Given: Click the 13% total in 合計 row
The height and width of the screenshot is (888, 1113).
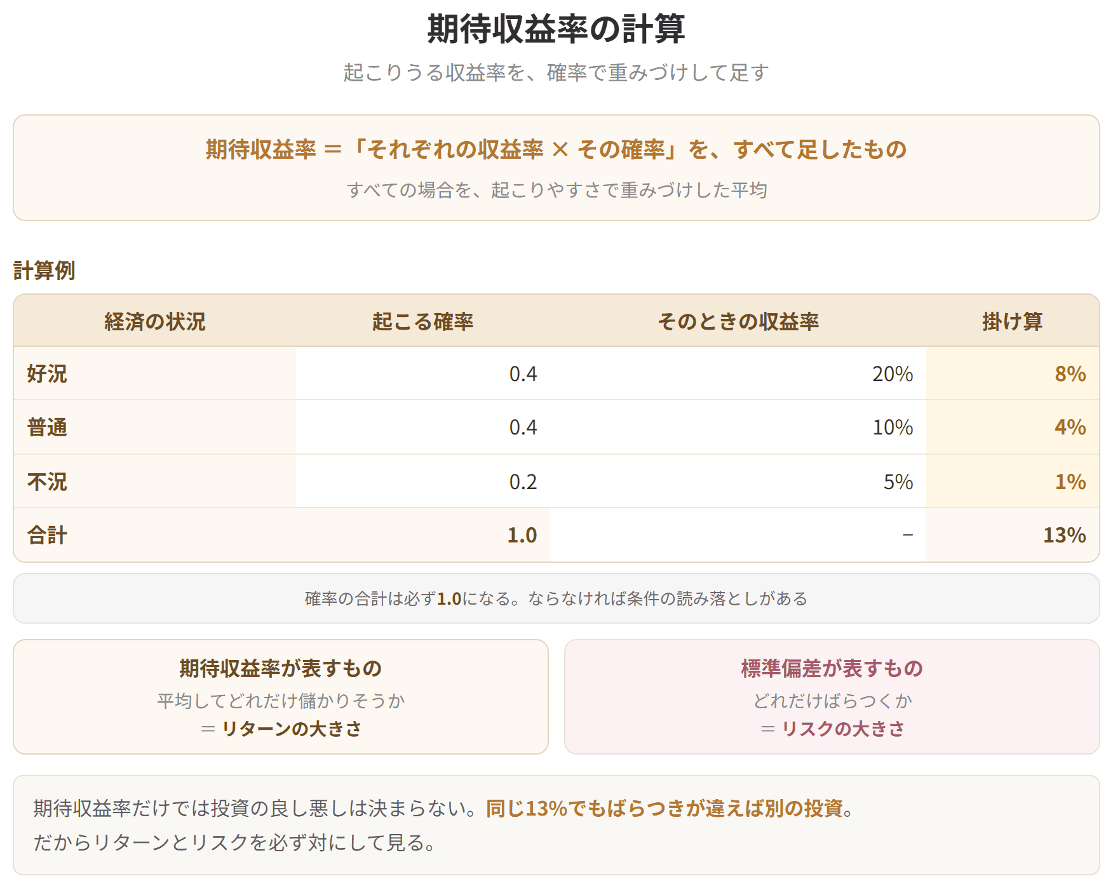Looking at the screenshot, I should (x=1065, y=535).
